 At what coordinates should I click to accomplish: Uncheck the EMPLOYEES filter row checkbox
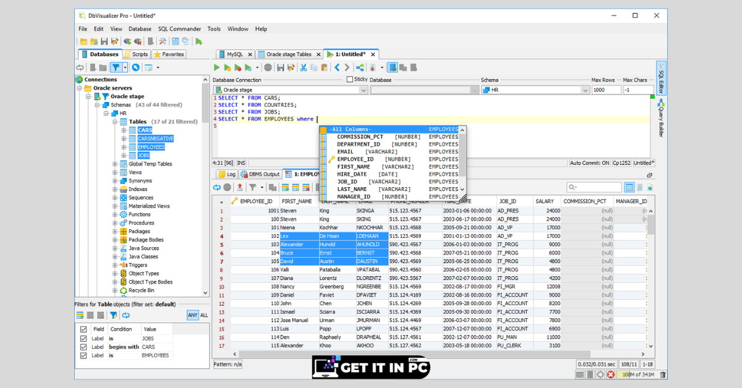coord(83,355)
